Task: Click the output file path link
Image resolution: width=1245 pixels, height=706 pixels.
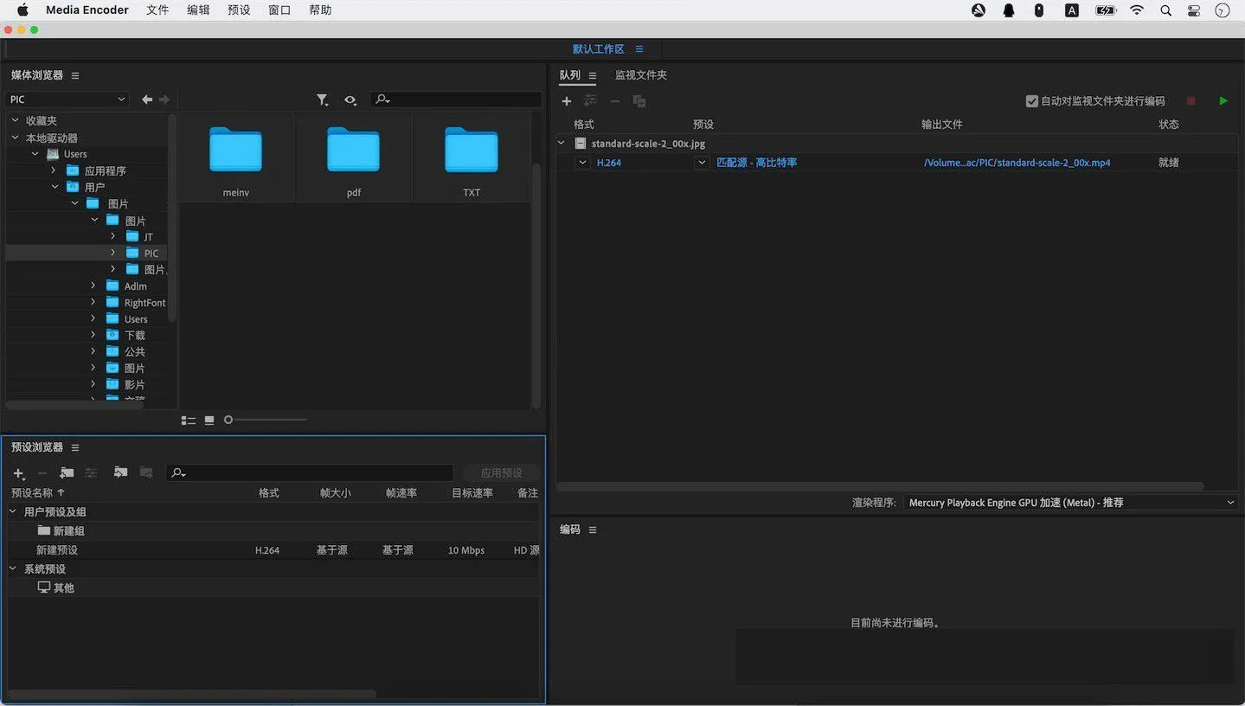Action: click(1017, 163)
